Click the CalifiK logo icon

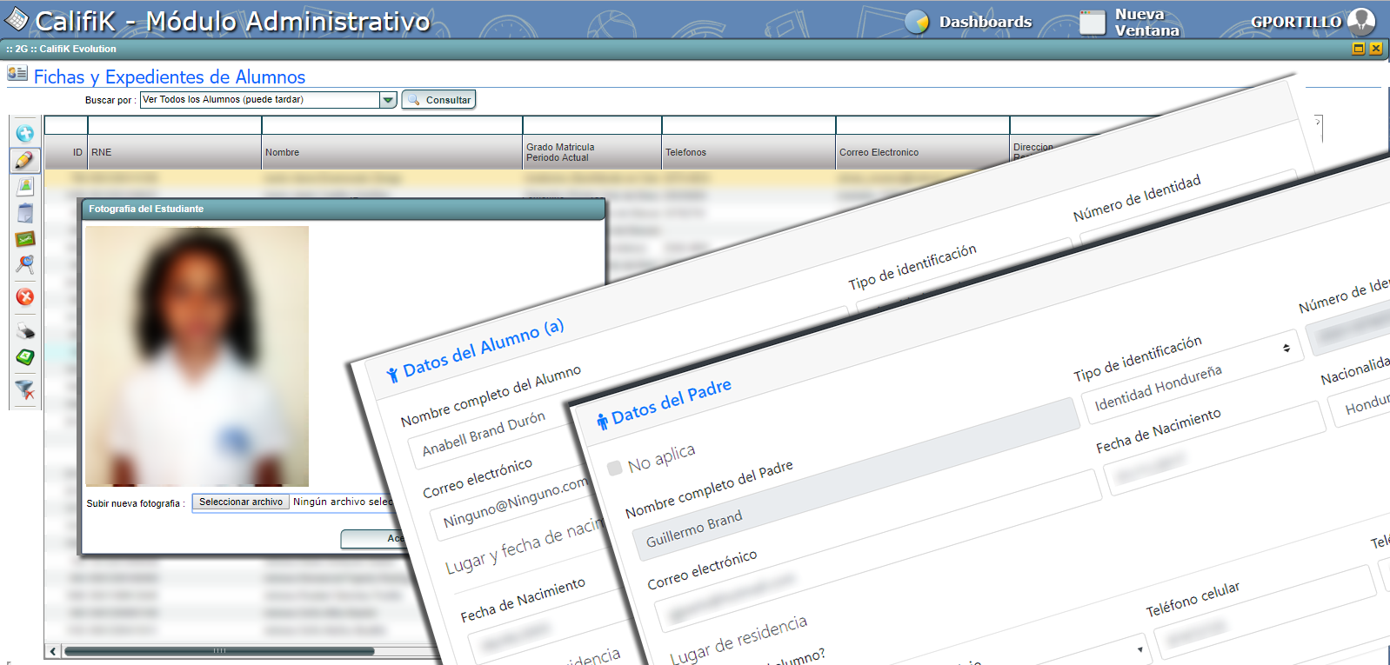click(16, 19)
